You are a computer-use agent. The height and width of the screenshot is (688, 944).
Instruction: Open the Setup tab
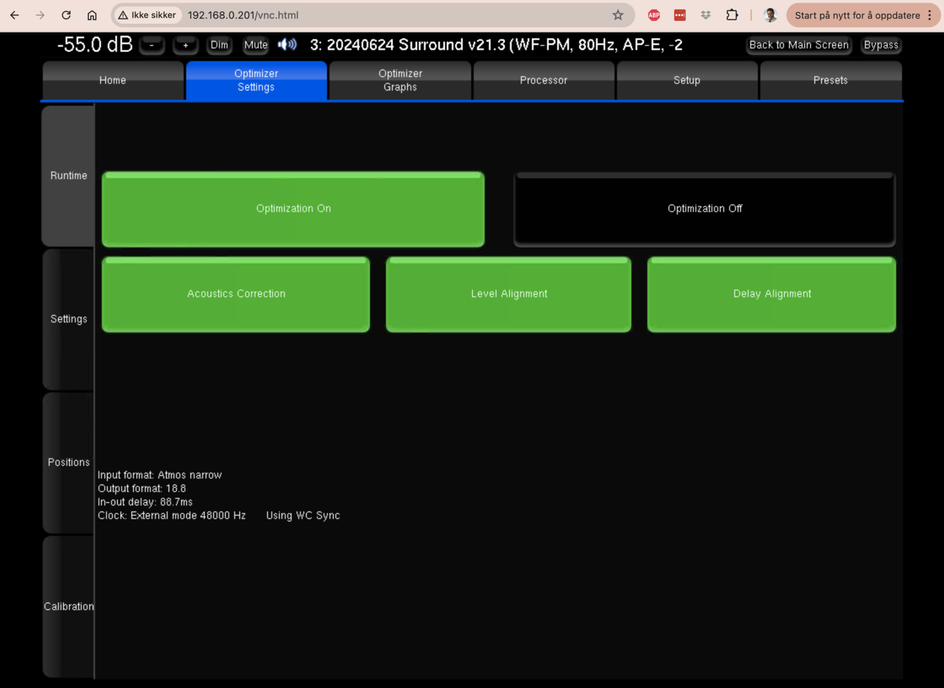pos(687,80)
